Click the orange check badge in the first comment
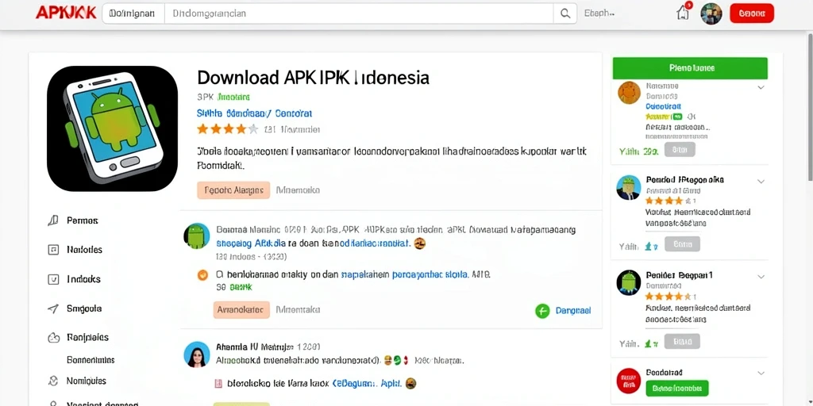 [202, 275]
